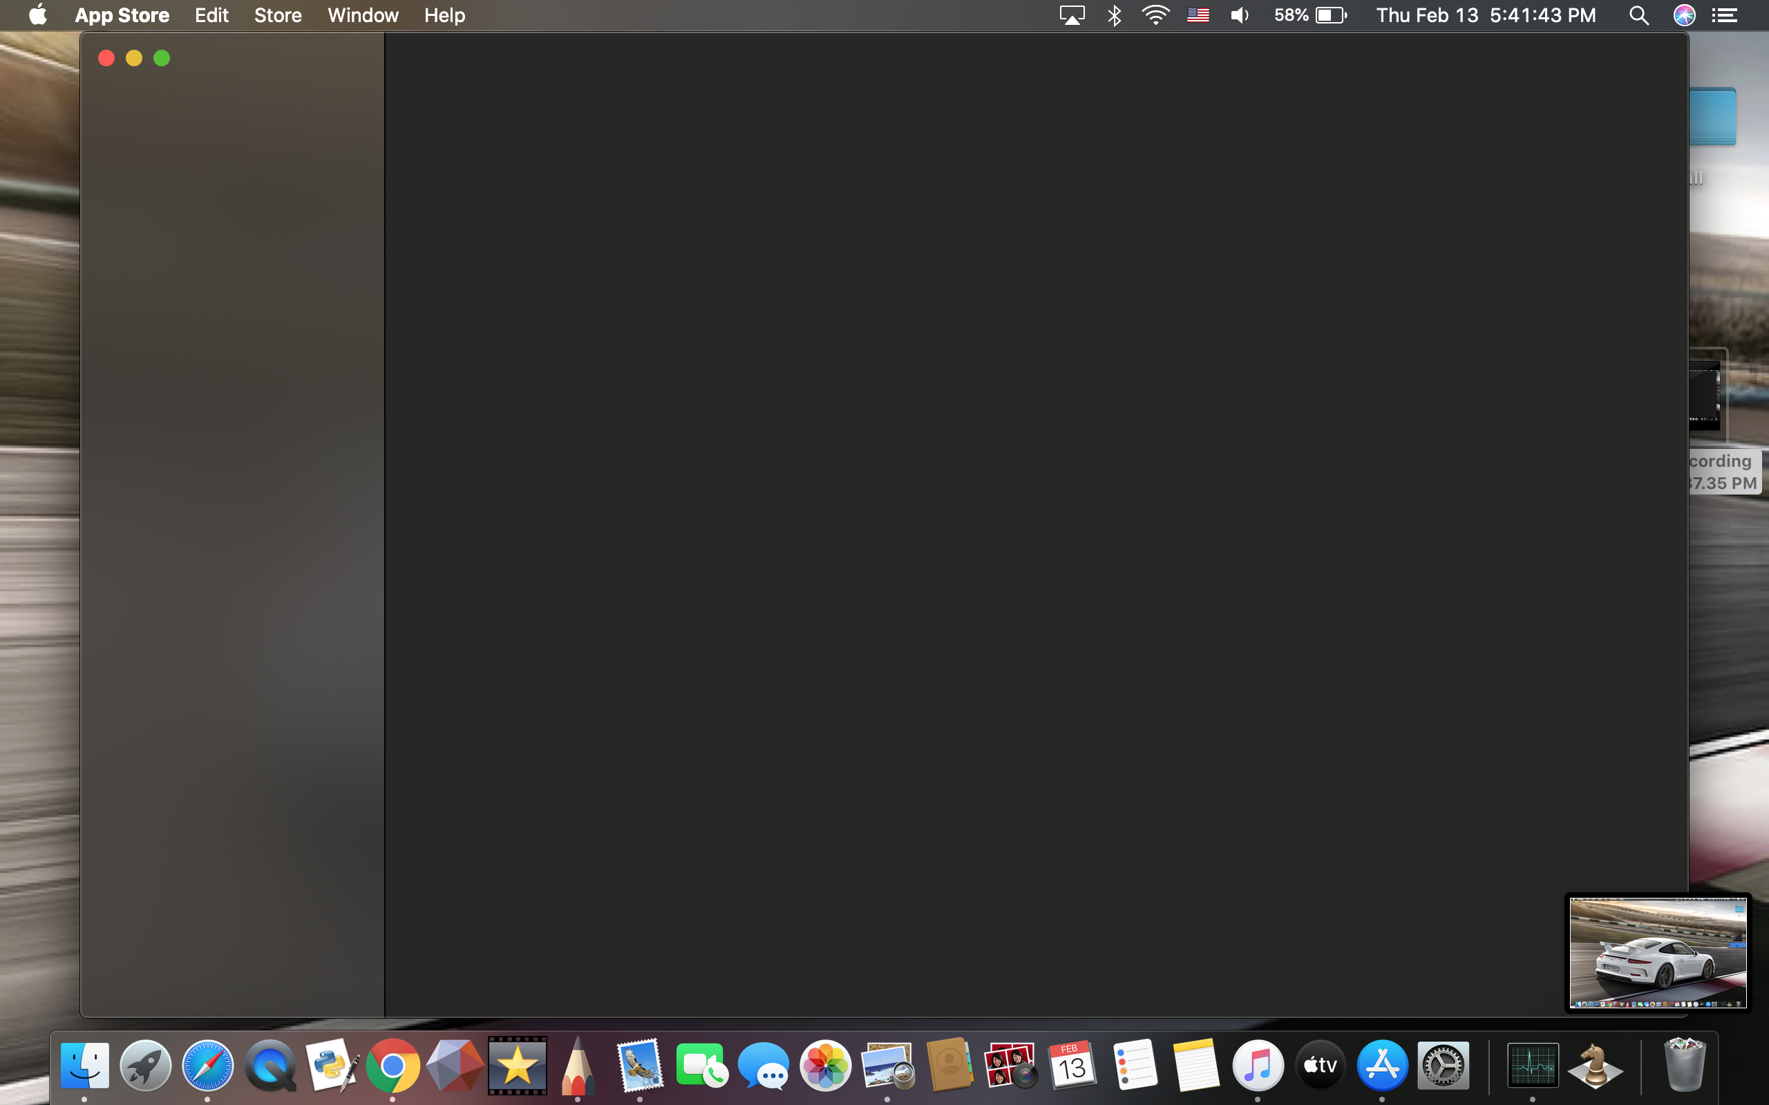The image size is (1769, 1105).
Task: Click the floating screenshot preview thumbnail
Action: click(x=1657, y=952)
